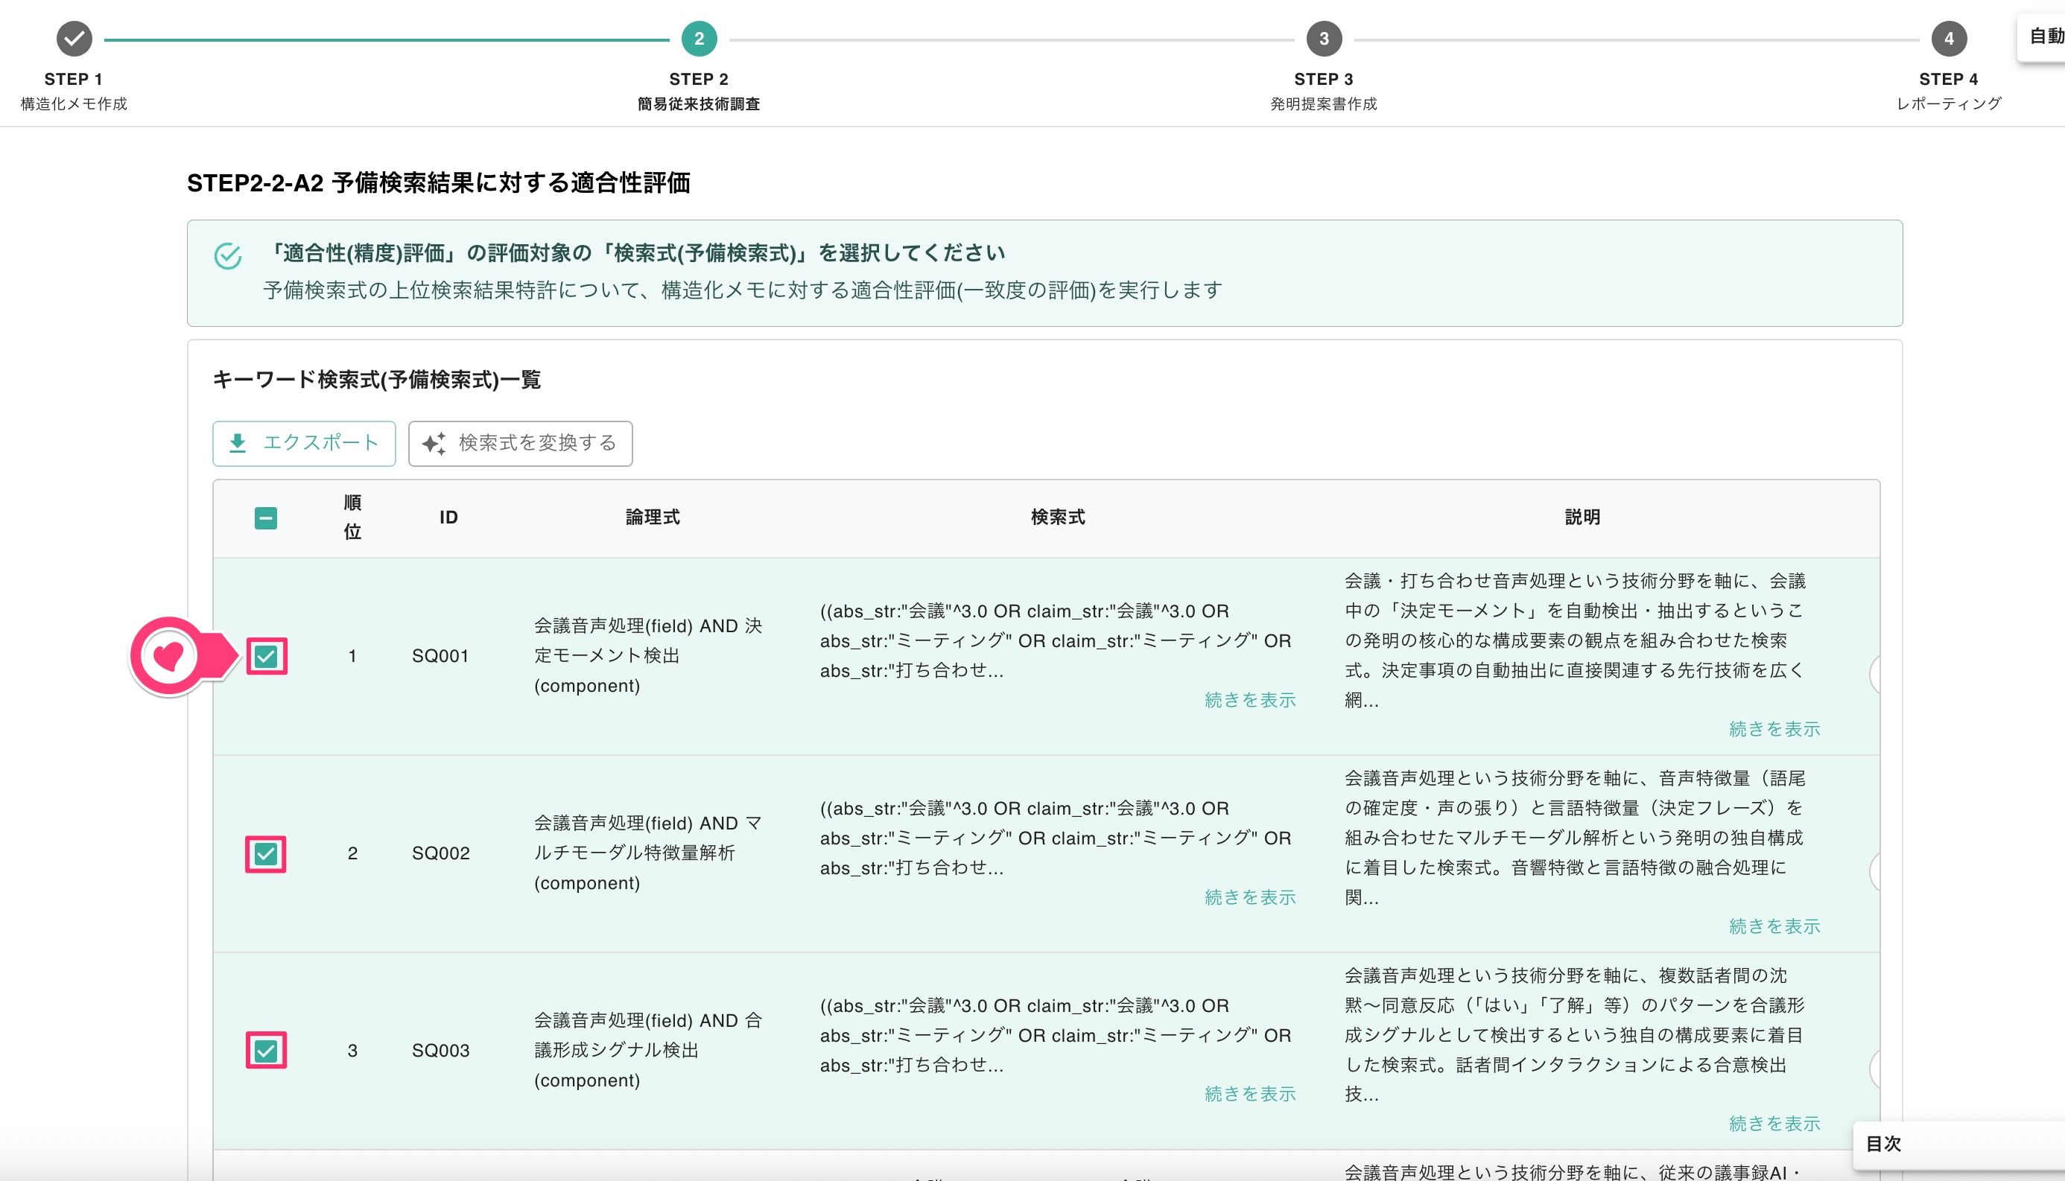Click the マルチモーダル特徴量解析 logic expression cell
Screen dimensions: 2065x1181
tap(648, 853)
